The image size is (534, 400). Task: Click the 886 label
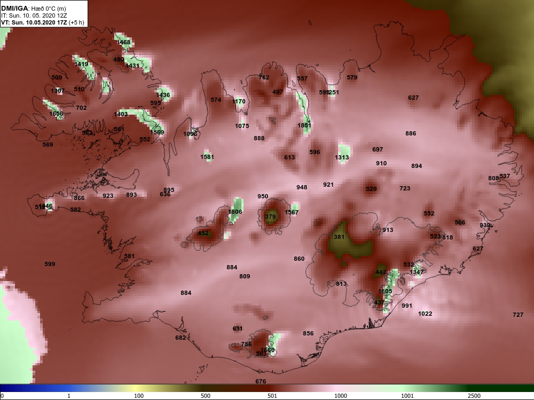[x=411, y=133]
